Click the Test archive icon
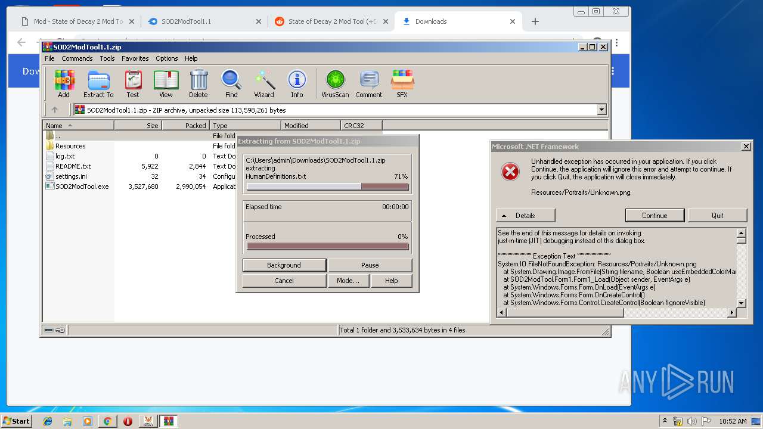763x429 pixels. [133, 83]
